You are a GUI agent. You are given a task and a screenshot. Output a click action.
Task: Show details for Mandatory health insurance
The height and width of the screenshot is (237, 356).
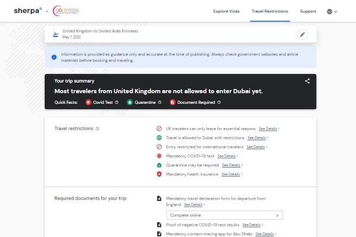tap(231, 174)
